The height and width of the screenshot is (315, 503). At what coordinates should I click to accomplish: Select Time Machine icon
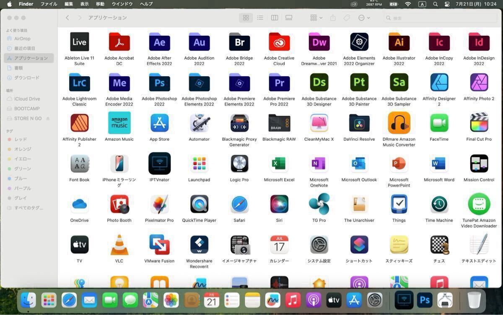(439, 204)
